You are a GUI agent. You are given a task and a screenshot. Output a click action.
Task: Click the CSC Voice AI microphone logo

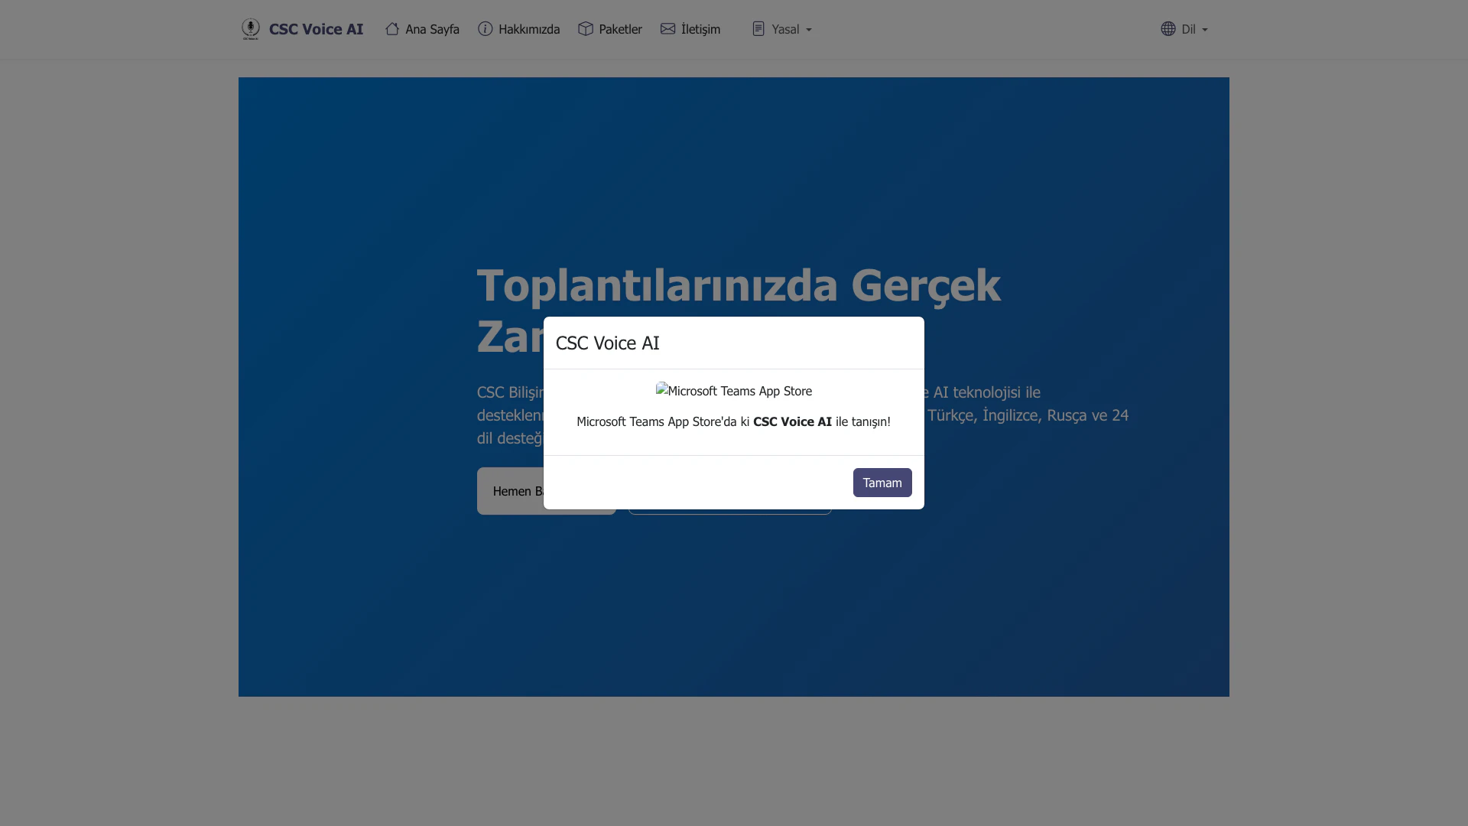coord(250,29)
